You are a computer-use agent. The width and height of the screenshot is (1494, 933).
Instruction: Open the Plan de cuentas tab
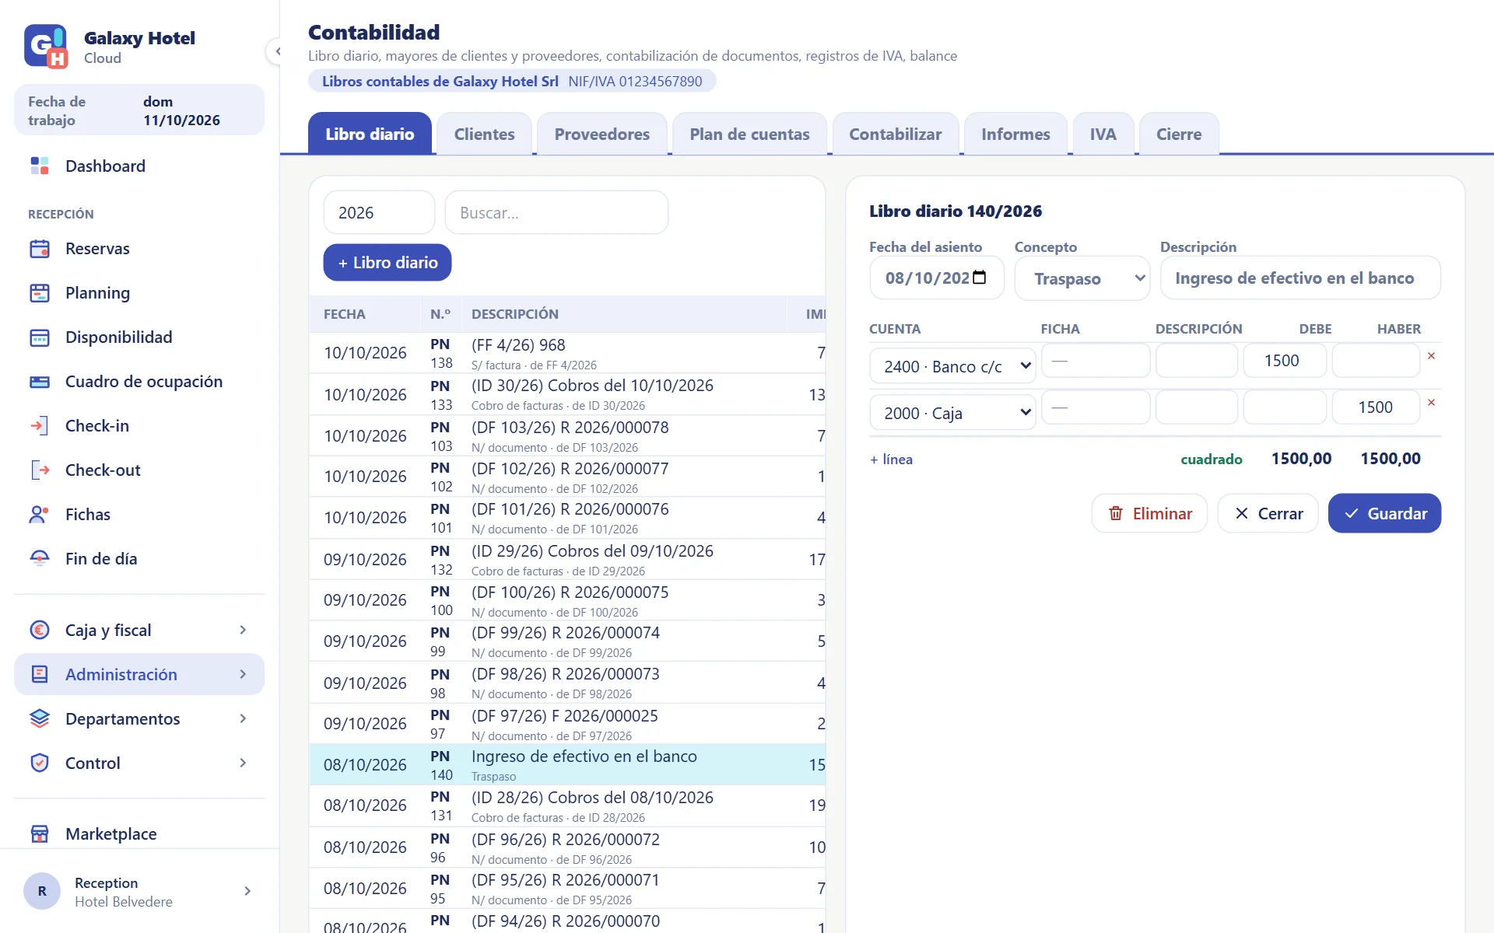click(x=749, y=134)
